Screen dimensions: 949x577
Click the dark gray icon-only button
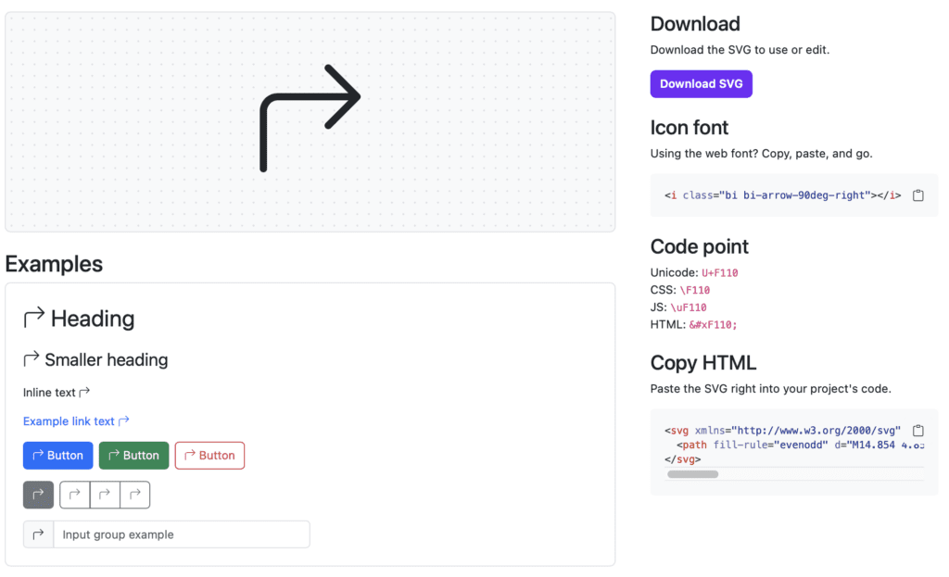pos(38,495)
